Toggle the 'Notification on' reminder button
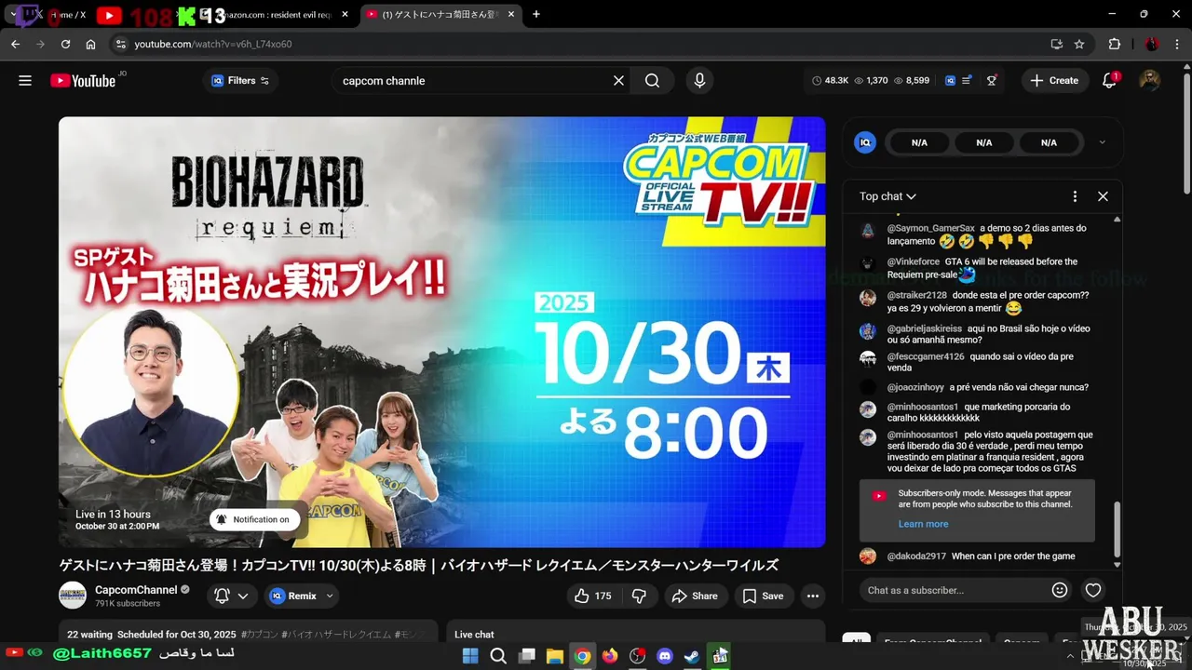The height and width of the screenshot is (670, 1192). pyautogui.click(x=253, y=519)
